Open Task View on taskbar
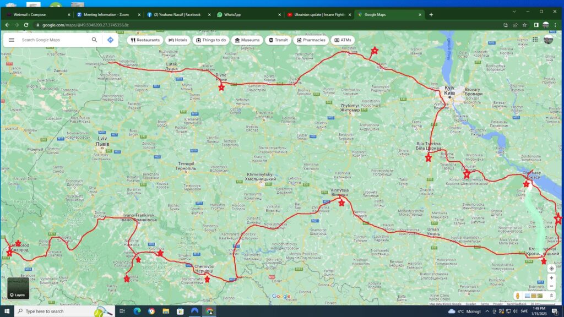564x317 pixels. [x=122, y=311]
